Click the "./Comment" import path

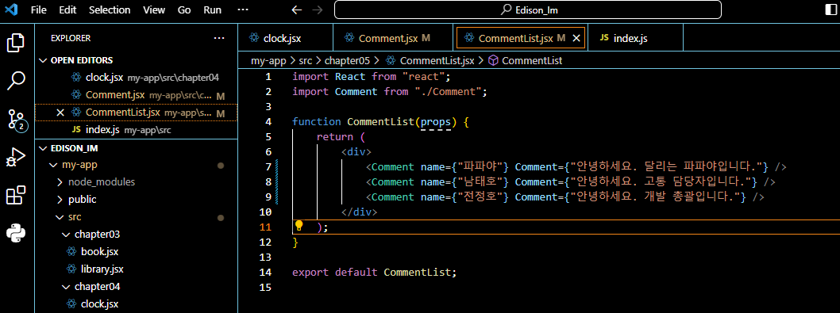tap(448, 91)
